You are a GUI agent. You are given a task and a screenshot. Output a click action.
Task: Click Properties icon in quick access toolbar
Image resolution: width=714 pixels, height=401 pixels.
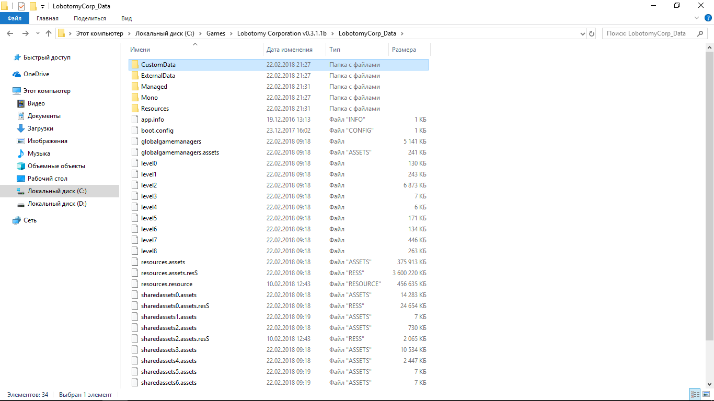21,6
